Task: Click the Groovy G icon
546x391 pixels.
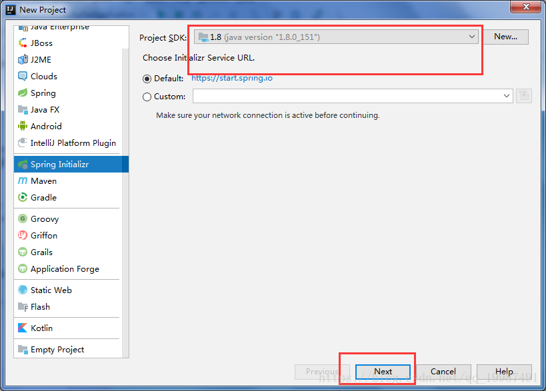Action: (23, 218)
